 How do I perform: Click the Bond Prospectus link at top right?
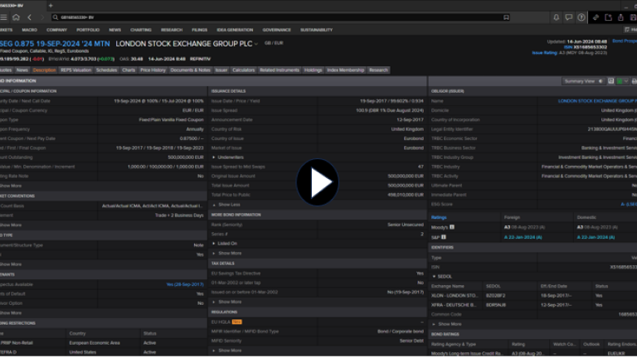click(x=624, y=40)
